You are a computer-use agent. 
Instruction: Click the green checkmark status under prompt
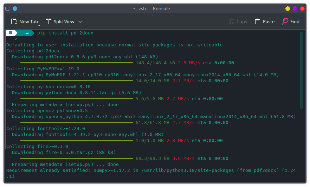[x=16, y=39]
